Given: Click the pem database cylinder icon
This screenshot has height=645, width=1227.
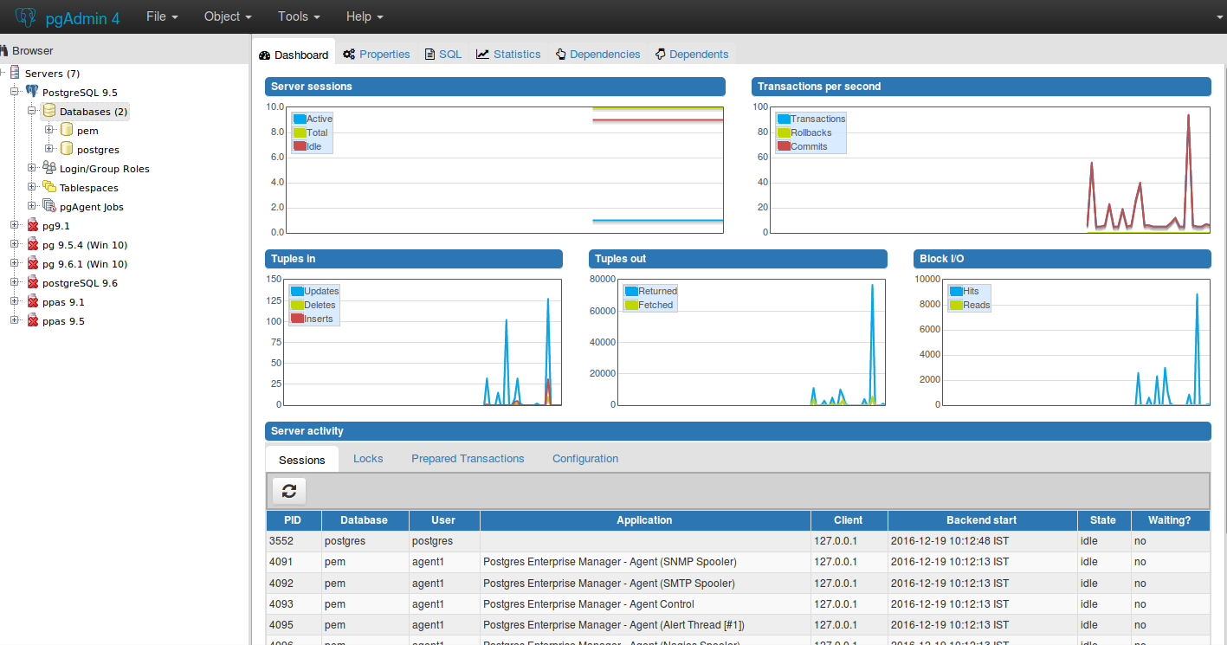Looking at the screenshot, I should click(67, 130).
